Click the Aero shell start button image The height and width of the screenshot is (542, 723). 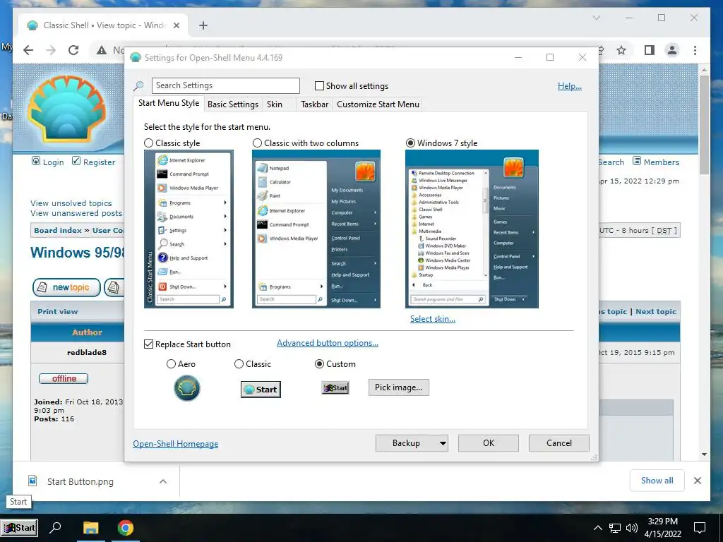click(186, 388)
